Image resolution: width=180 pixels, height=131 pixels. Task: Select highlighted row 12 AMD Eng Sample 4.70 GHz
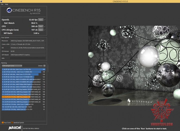point(23,97)
